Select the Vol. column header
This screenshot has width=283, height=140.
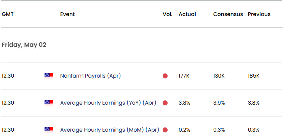click(x=168, y=14)
